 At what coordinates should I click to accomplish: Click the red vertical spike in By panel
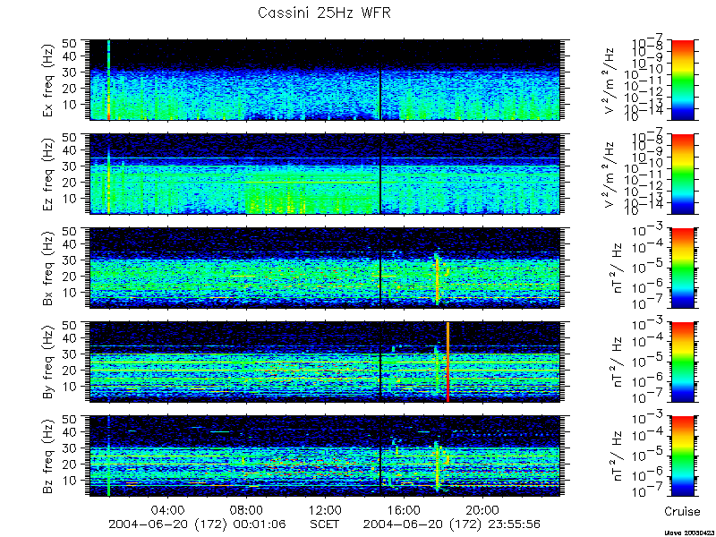point(448,362)
